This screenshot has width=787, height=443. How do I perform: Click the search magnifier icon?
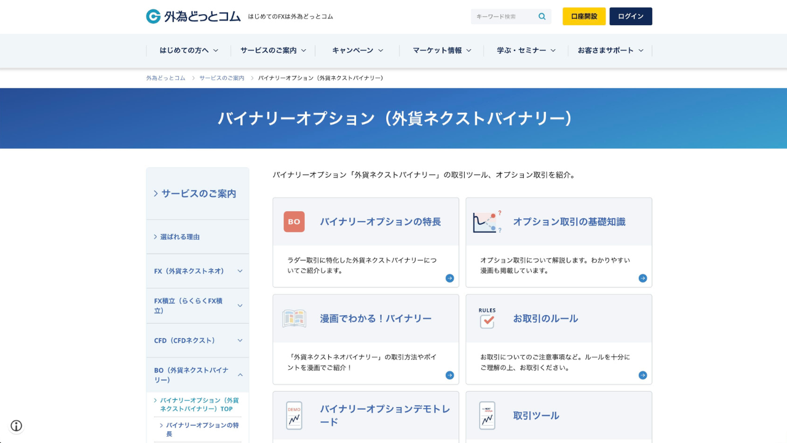click(x=542, y=17)
